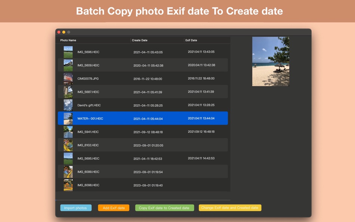The image size is (355, 222).
Task: Click the yellow minimize window button
Action: 64,32
